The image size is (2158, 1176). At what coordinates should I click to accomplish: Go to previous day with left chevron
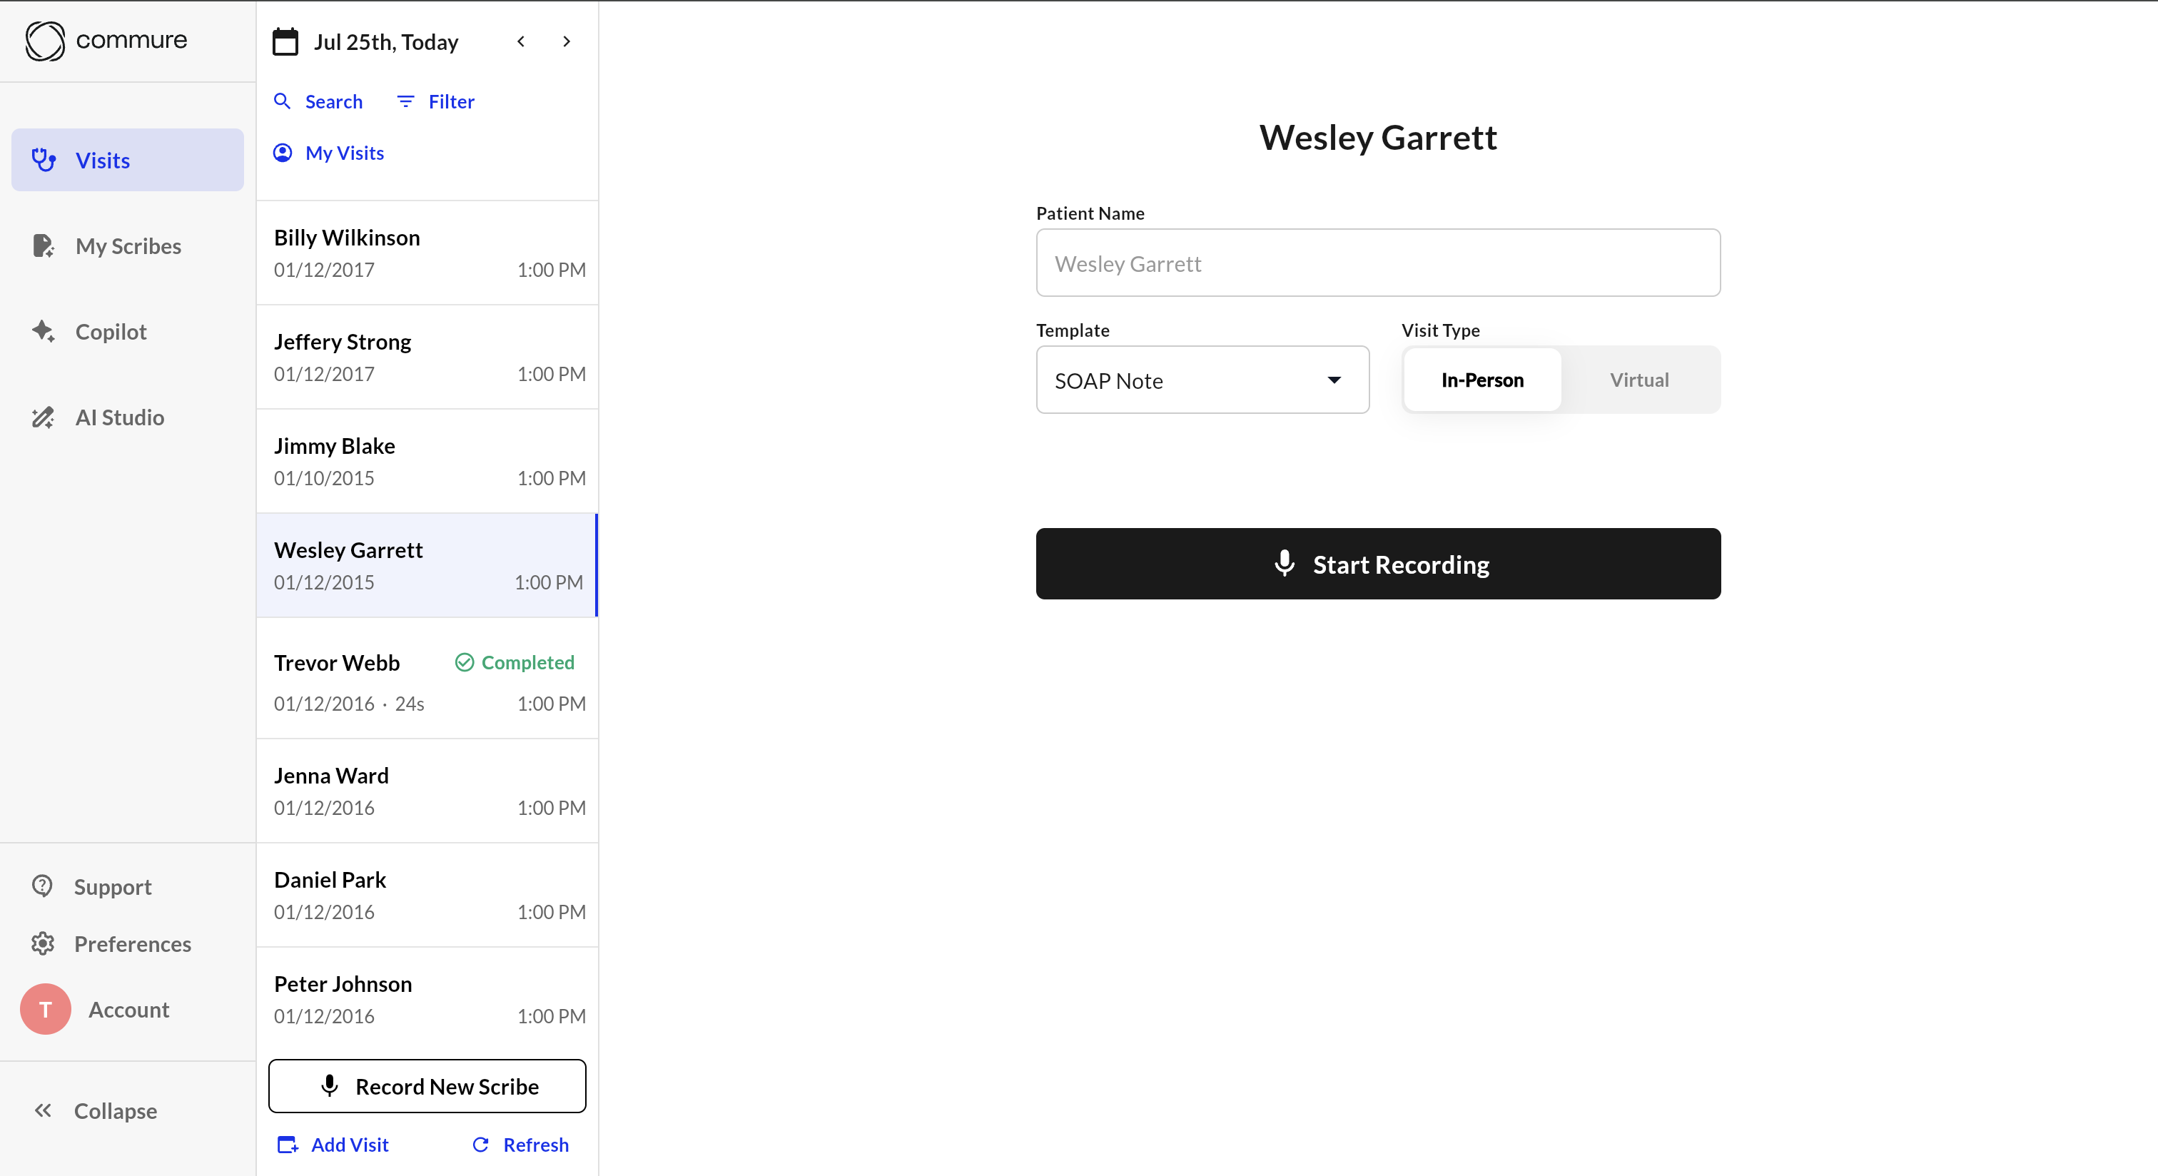click(521, 42)
